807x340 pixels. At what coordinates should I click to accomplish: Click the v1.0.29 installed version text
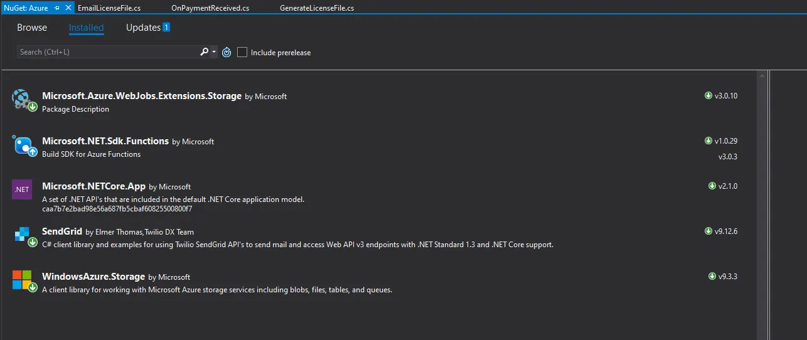(726, 141)
